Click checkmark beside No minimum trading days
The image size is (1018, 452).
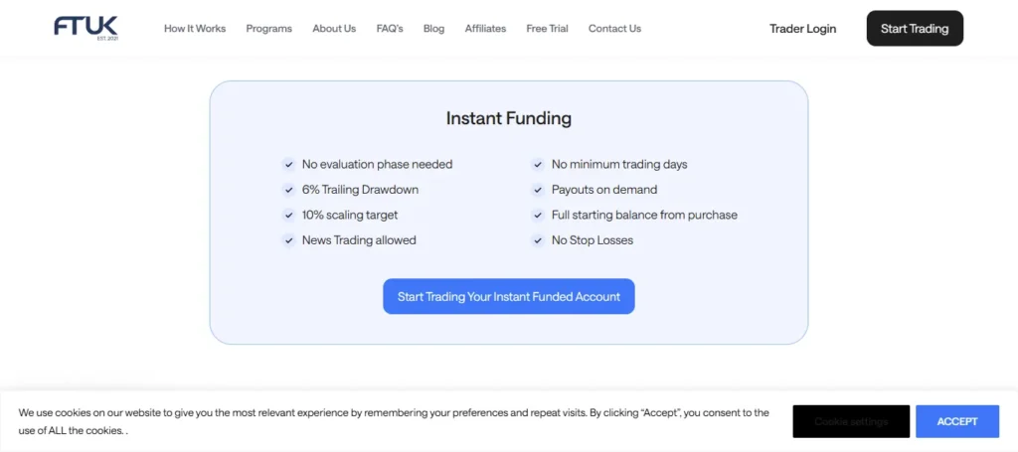pyautogui.click(x=538, y=165)
